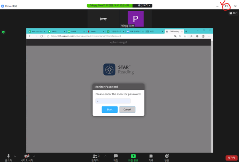Mute the microphone (음소거)

point(8,157)
